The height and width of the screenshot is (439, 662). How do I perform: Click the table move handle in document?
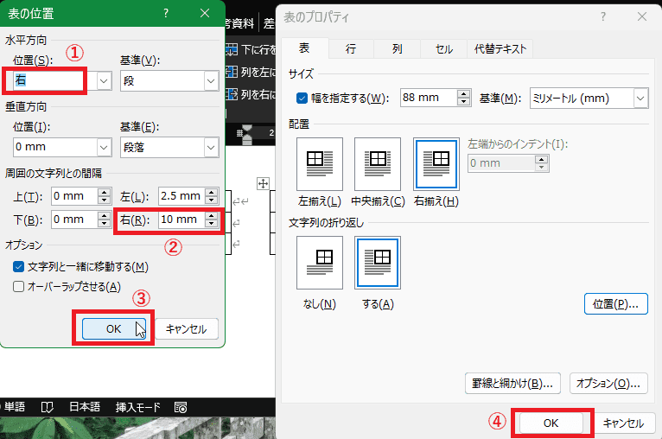pos(264,183)
